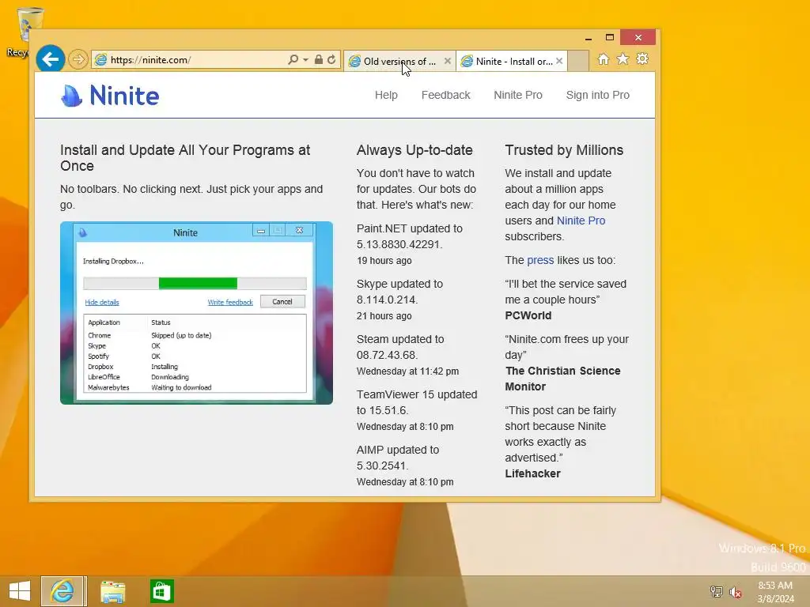Click 'TeamViewer 15 updated to 15.51.6.' text

click(417, 402)
